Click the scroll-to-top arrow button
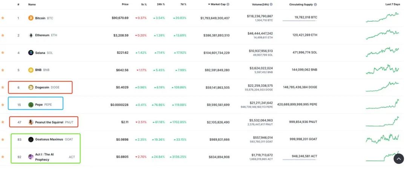The width and height of the screenshot is (407, 171). click(x=399, y=159)
